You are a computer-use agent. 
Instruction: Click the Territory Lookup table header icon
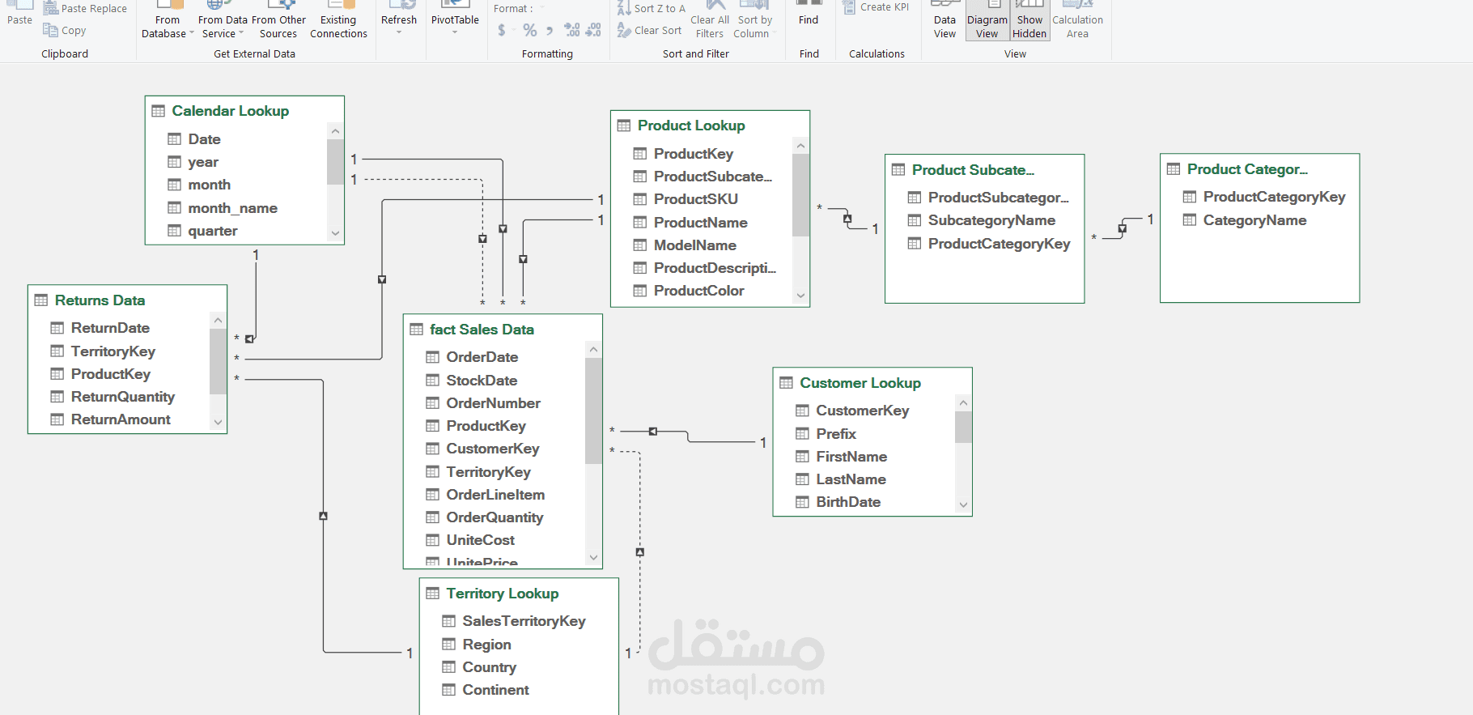pyautogui.click(x=433, y=594)
